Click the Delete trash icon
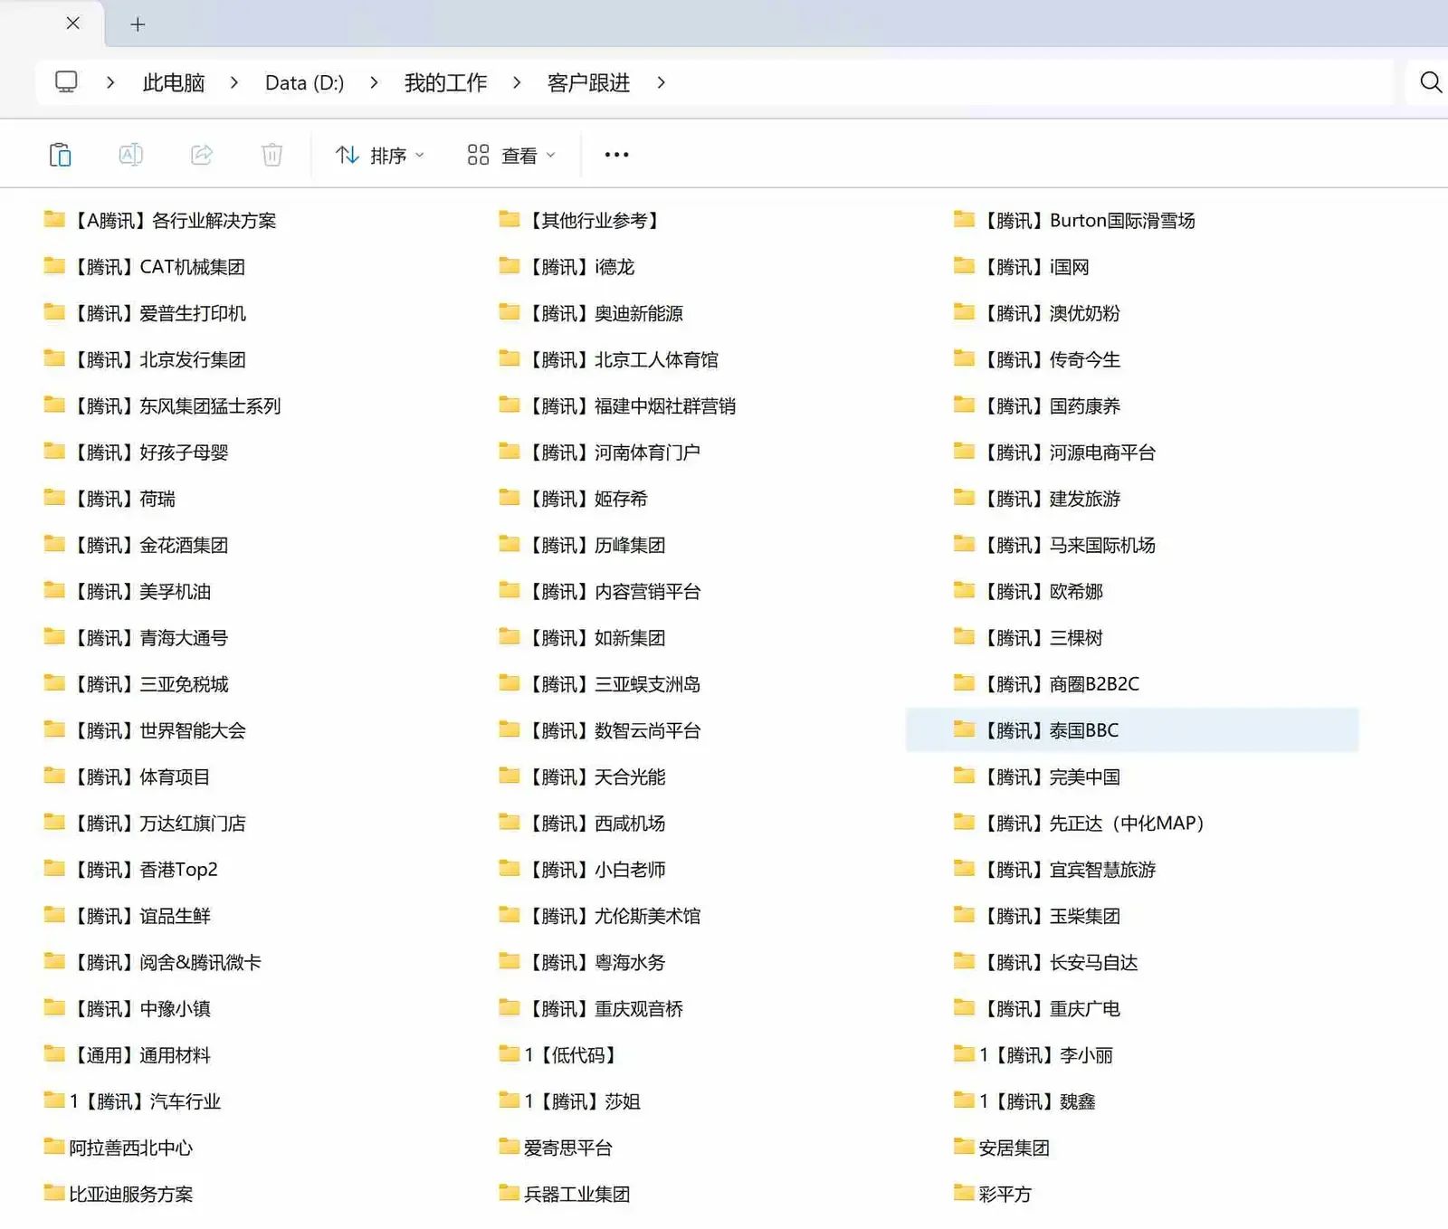Image resolution: width=1448 pixels, height=1229 pixels. click(x=271, y=155)
